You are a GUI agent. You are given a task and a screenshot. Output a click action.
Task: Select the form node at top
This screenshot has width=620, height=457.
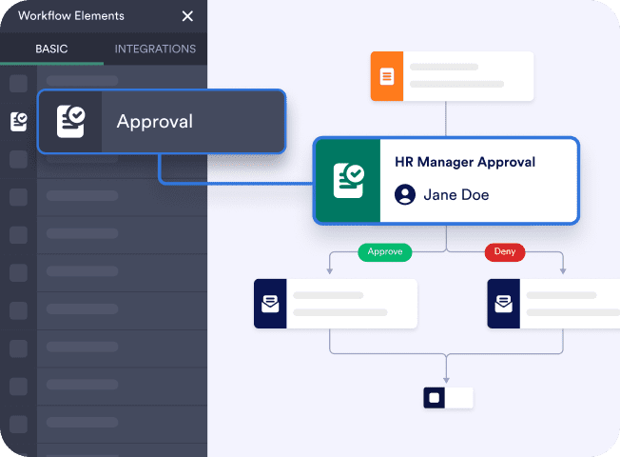[x=452, y=76]
